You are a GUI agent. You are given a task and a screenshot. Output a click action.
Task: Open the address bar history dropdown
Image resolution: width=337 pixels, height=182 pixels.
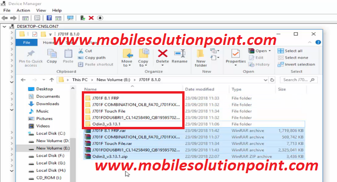pos(265,80)
